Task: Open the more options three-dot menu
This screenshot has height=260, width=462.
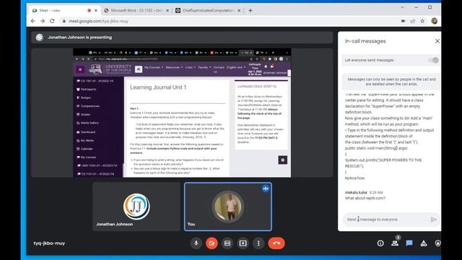Action: point(258,243)
